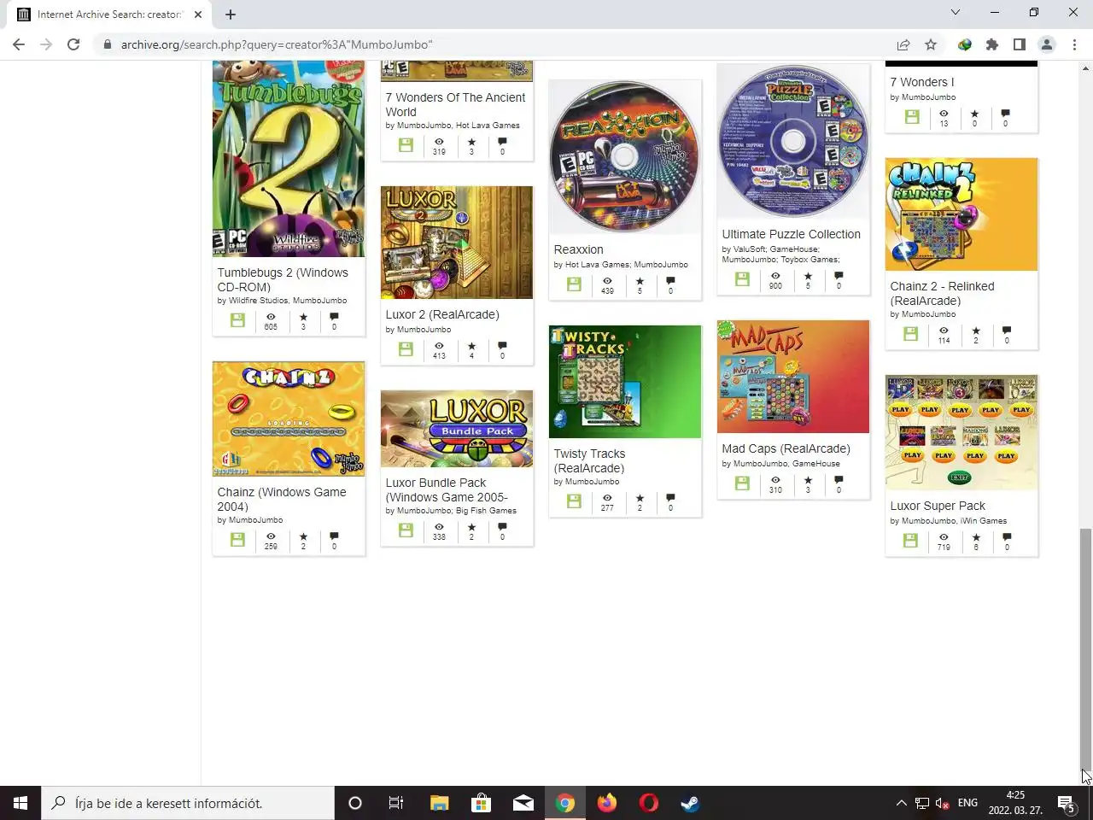Open the Chainz 2 - Relinked title link
The height and width of the screenshot is (820, 1093).
click(942, 293)
